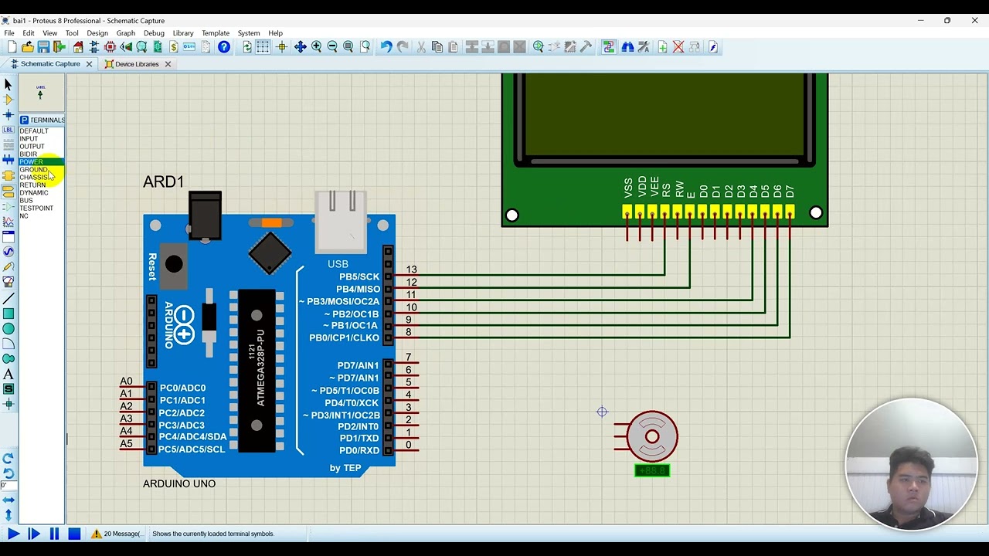989x556 pixels.
Task: Select the 2D Graphics Line tool
Action: pyautogui.click(x=8, y=299)
